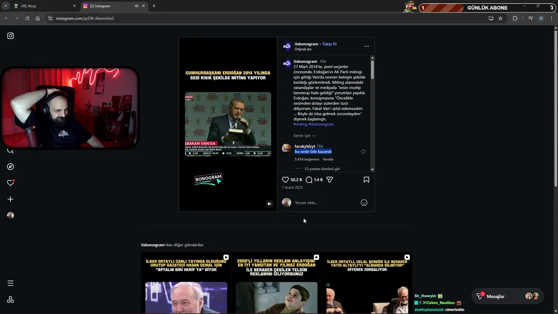Screen dimensions: 558x314
Task: Mute the Instagram tab audio icon
Action: [136, 6]
